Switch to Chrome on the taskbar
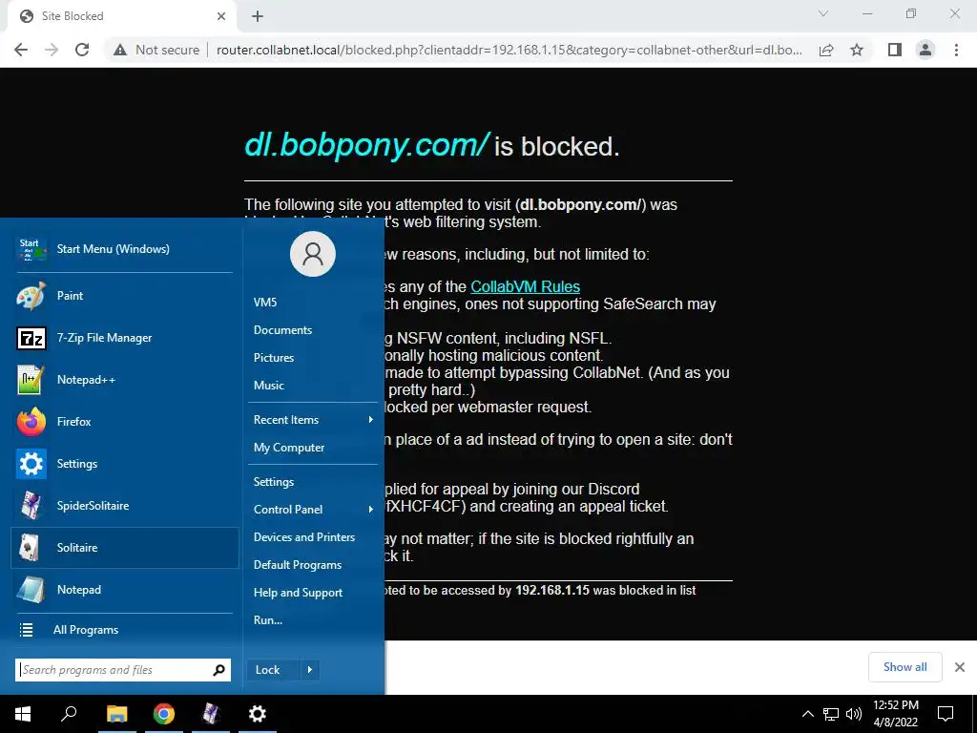977x733 pixels. coord(164,714)
